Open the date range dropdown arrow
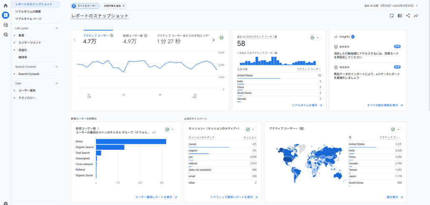 (417, 6)
